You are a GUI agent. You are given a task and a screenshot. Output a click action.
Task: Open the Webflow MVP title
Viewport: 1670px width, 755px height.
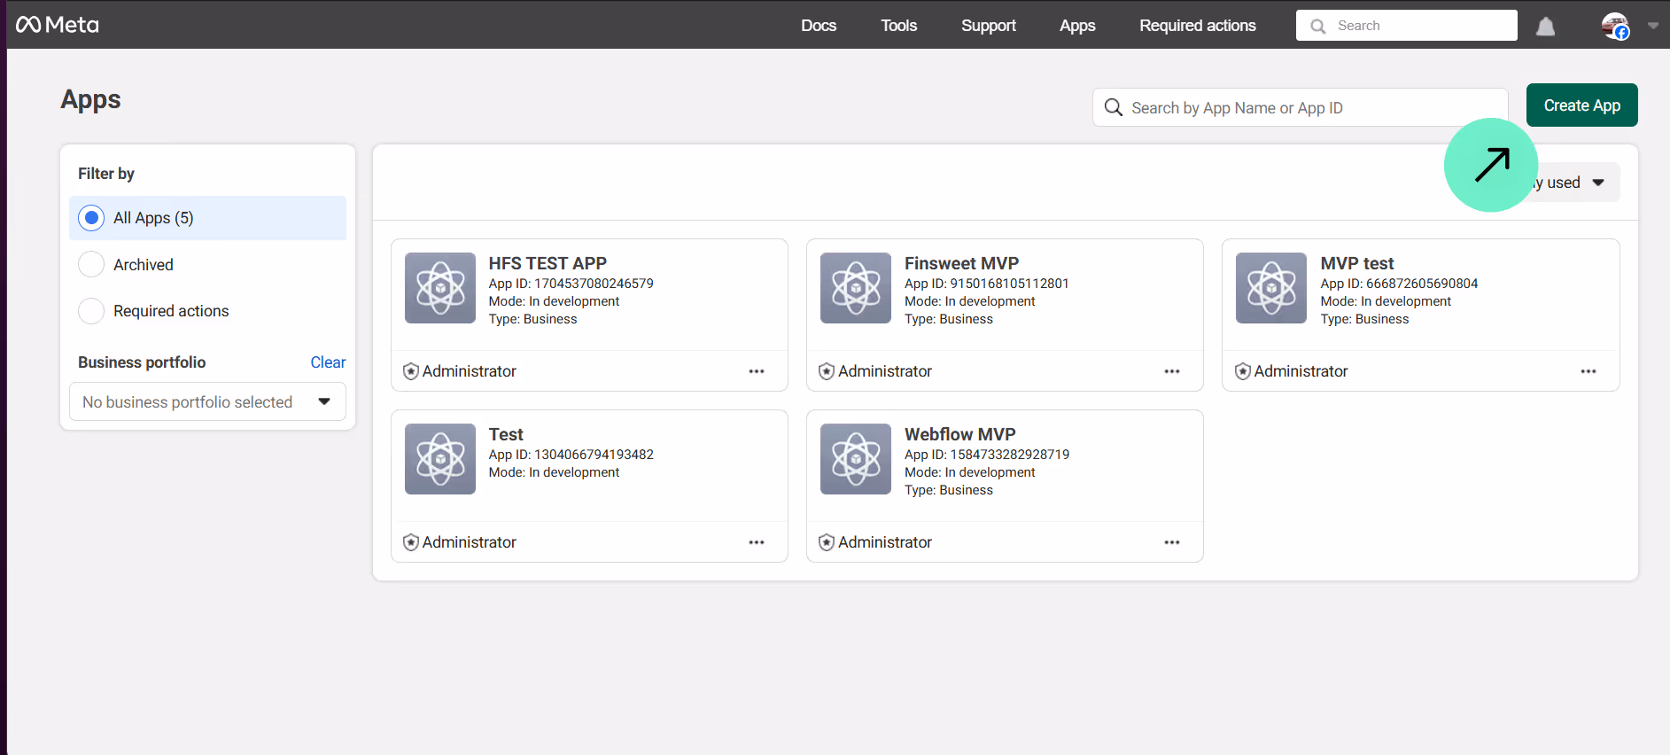959,434
